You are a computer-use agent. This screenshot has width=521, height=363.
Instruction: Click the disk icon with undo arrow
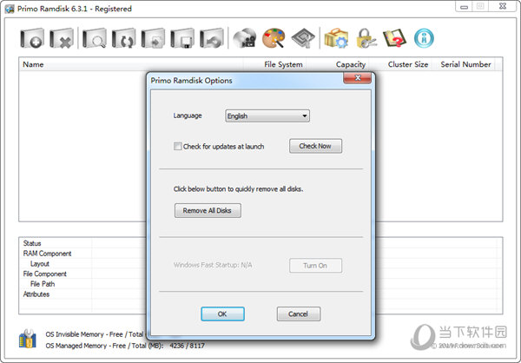(x=211, y=38)
